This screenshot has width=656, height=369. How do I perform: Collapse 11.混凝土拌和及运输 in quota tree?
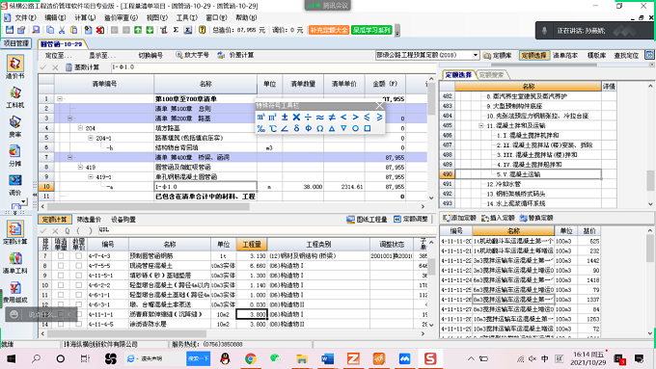(481, 125)
